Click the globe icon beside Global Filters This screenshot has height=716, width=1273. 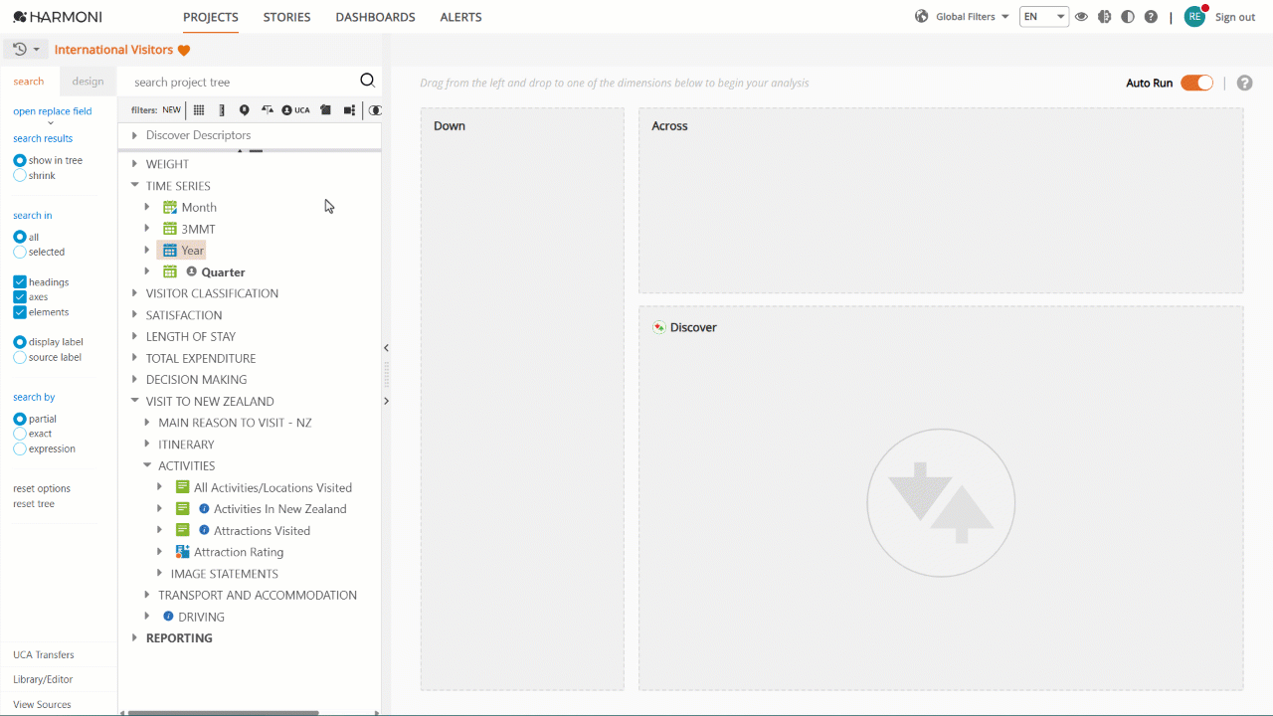(x=922, y=17)
